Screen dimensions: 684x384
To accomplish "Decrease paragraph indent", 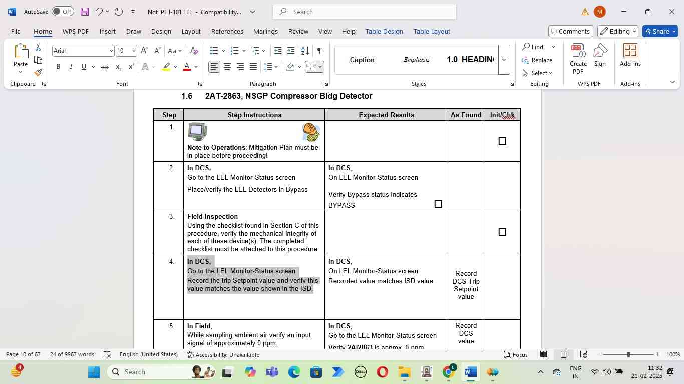I will coord(278,51).
